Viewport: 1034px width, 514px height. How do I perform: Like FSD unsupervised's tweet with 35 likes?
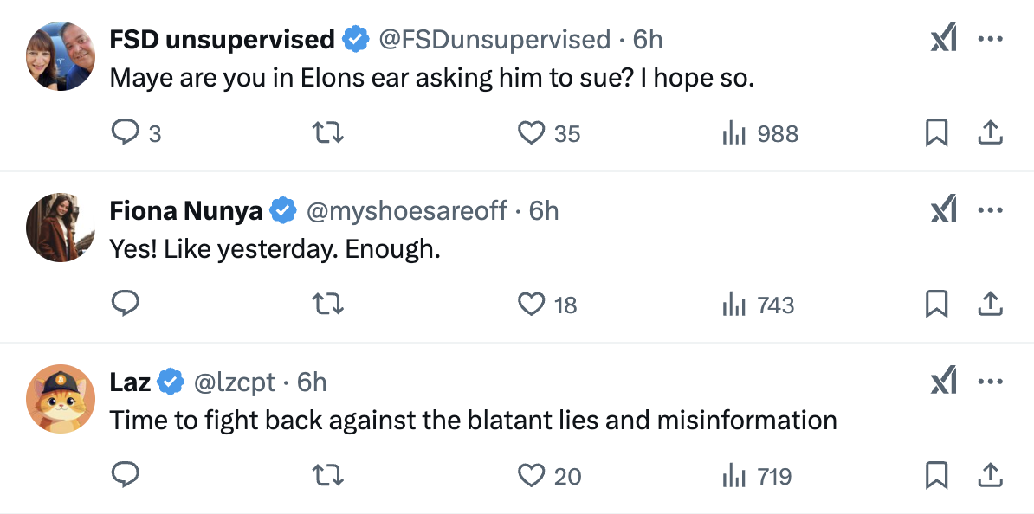tap(530, 133)
